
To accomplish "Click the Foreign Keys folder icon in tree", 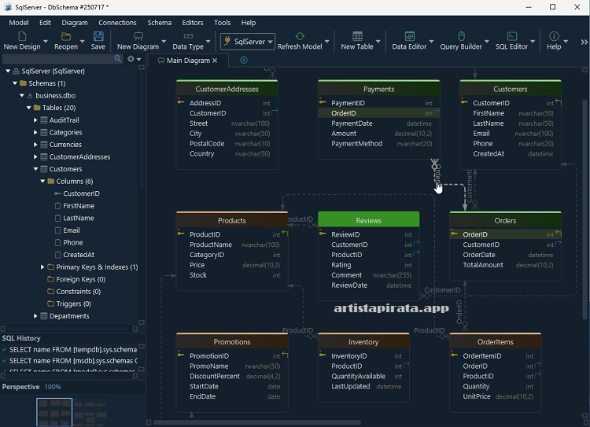I will tap(51, 279).
